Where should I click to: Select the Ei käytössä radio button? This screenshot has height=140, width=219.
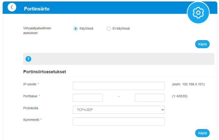pyautogui.click(x=109, y=28)
